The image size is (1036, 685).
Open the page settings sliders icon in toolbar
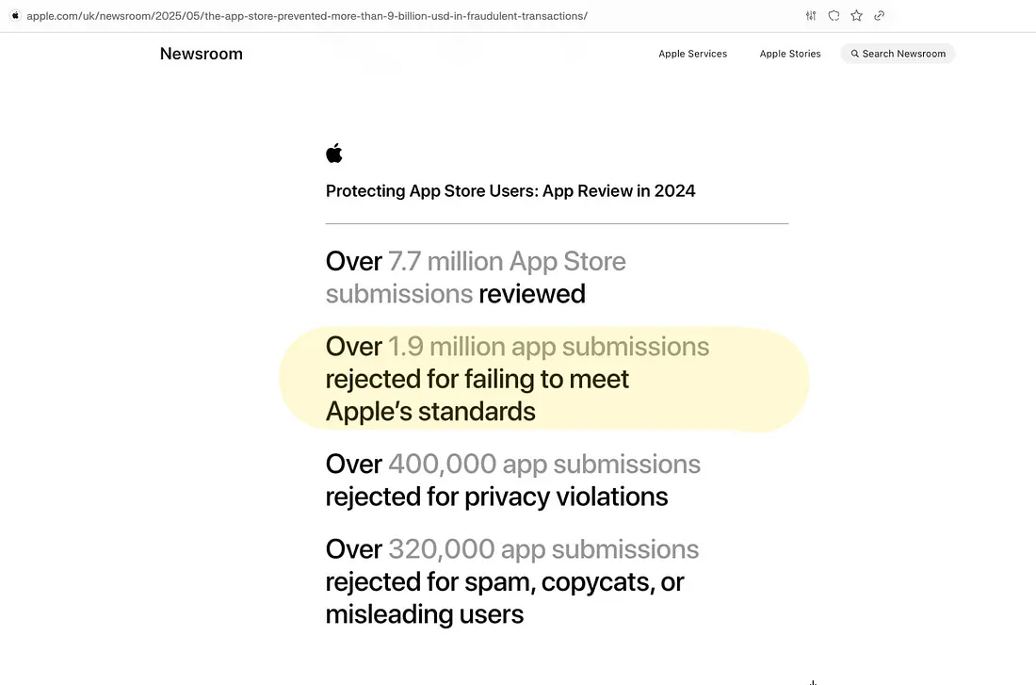click(x=811, y=15)
